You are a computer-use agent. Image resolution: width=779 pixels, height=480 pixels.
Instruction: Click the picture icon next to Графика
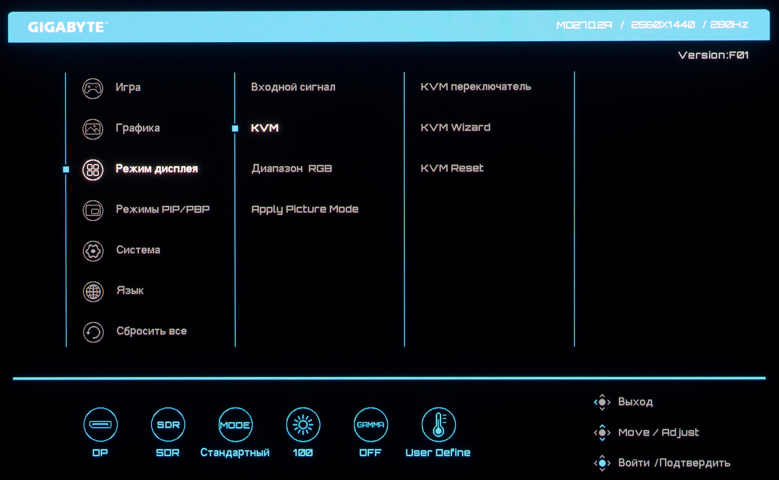click(x=93, y=129)
